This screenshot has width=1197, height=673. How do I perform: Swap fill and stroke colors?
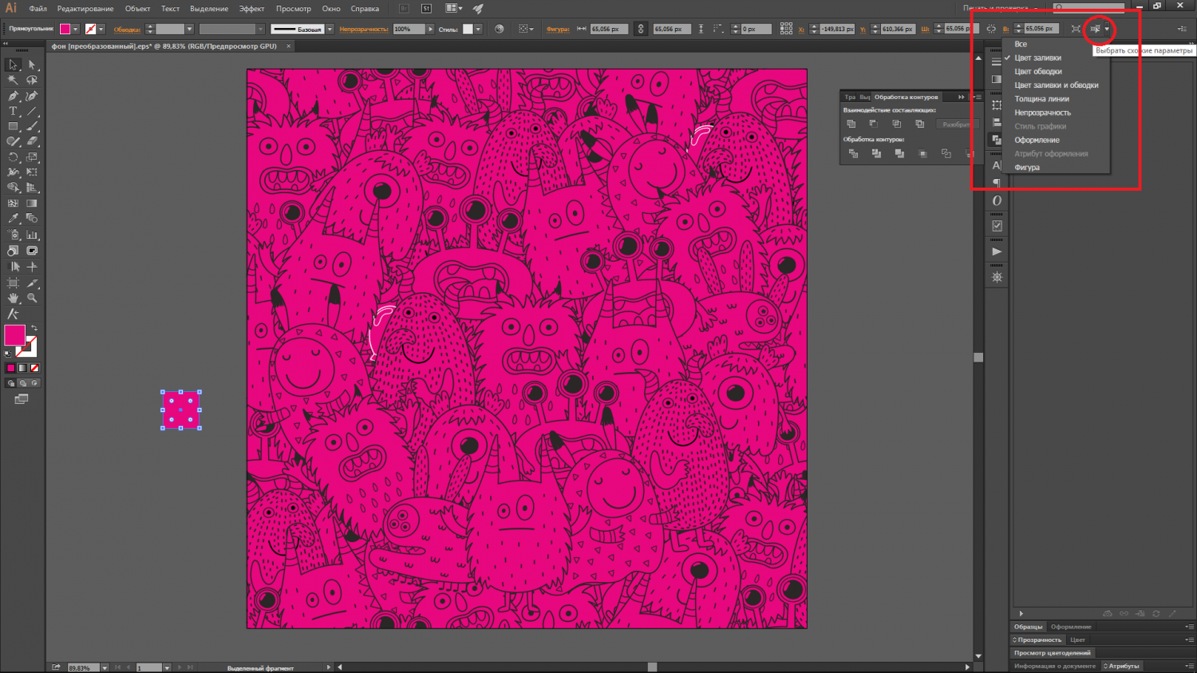click(x=34, y=328)
